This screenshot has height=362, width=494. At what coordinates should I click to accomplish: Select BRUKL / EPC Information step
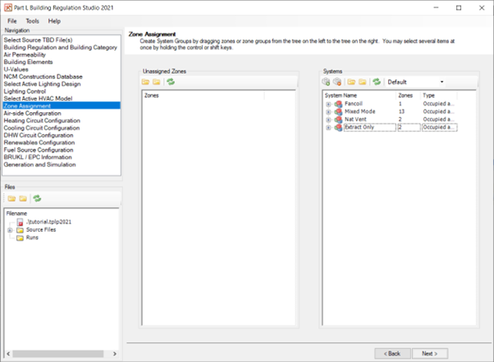(62, 157)
